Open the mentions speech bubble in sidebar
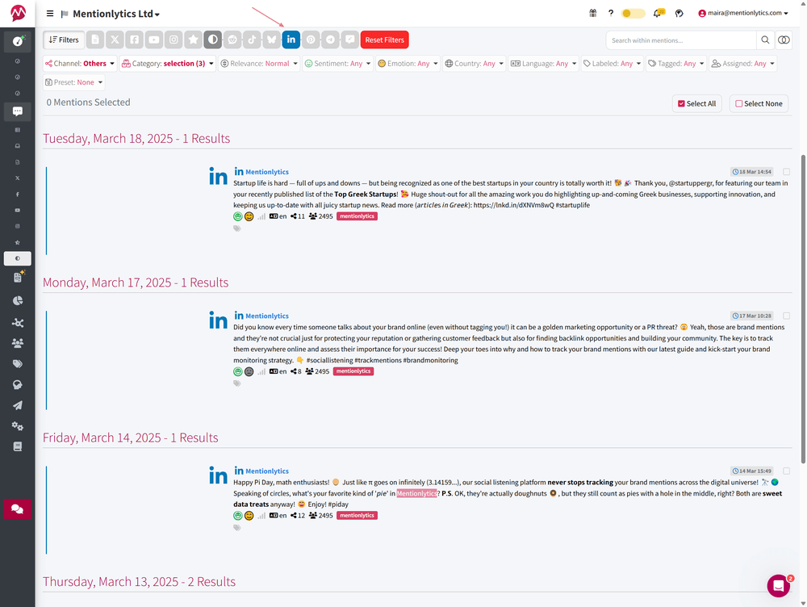 click(x=18, y=111)
